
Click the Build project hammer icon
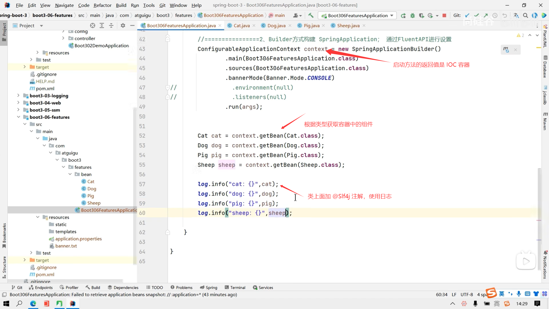tap(311, 15)
